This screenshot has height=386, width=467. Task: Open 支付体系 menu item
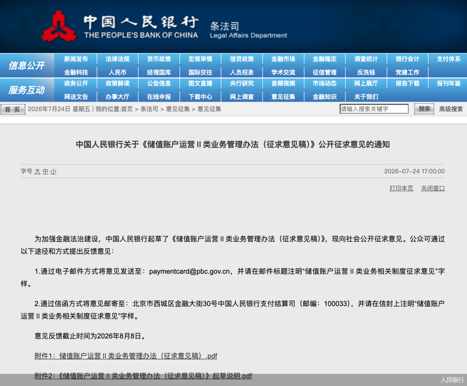coord(449,59)
